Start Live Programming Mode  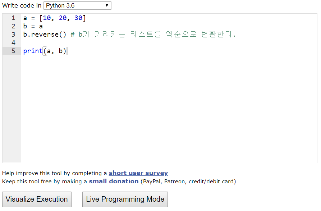tap(125, 199)
